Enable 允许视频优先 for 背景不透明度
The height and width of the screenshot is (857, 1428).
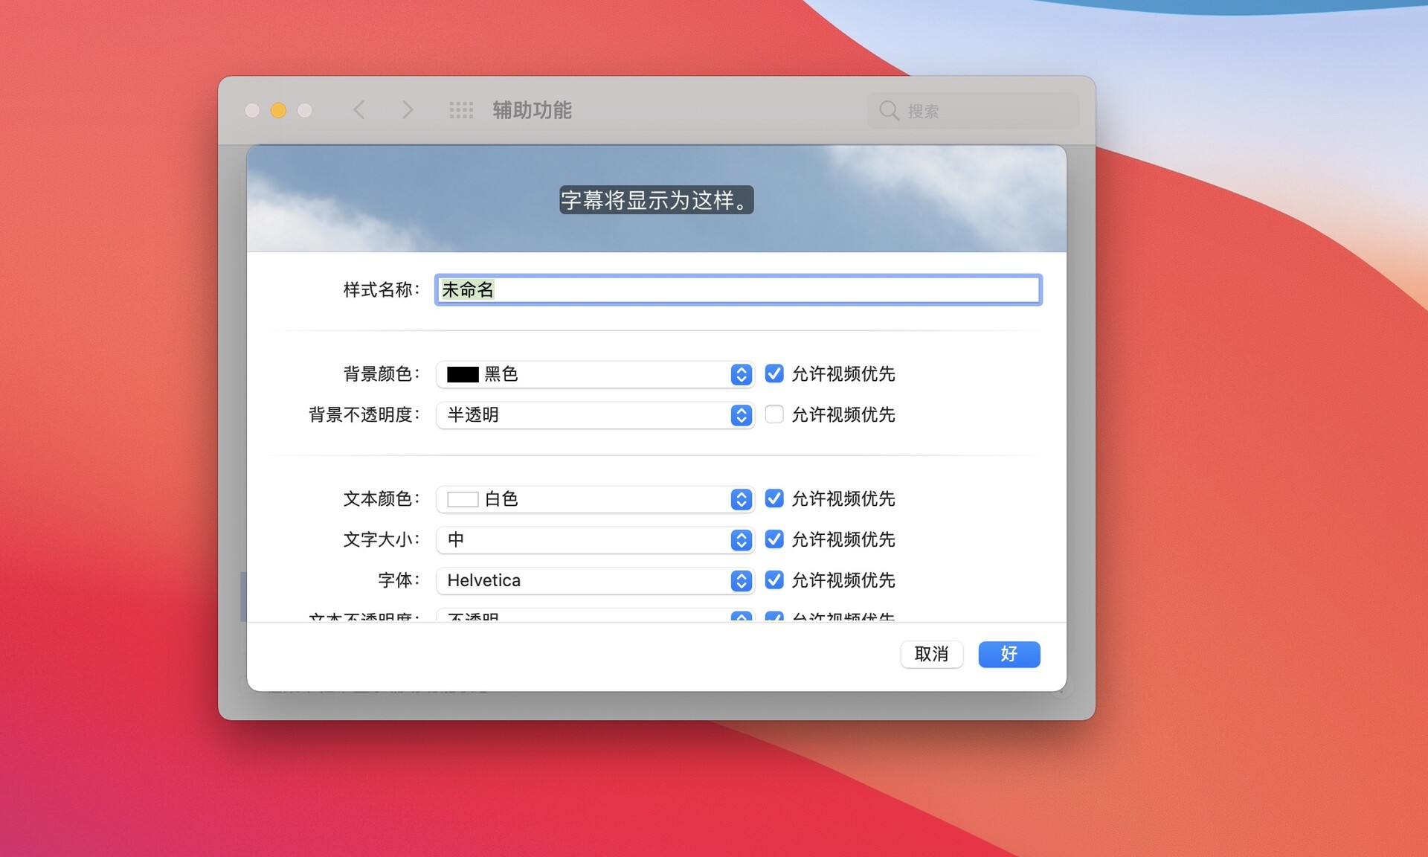[774, 414]
